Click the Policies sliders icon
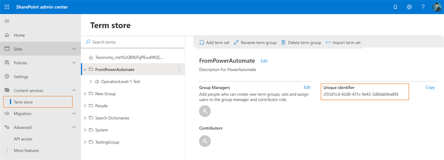444x160 pixels. (x=7, y=63)
